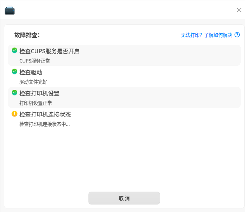Select the 驱动文件完好 status text
Image resolution: width=245 pixels, height=212 pixels.
[x=33, y=82]
